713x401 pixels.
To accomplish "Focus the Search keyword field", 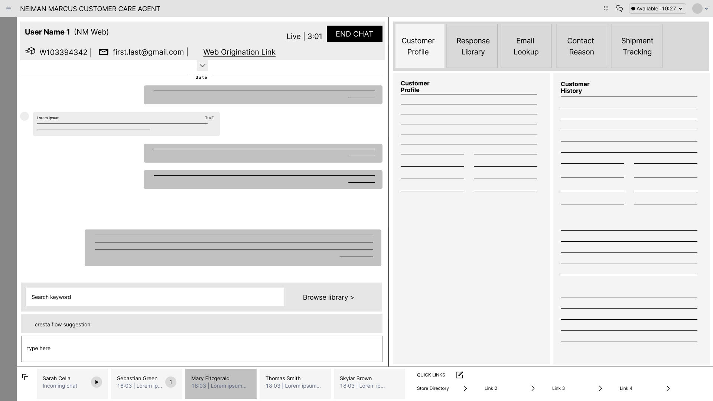I will pos(155,297).
